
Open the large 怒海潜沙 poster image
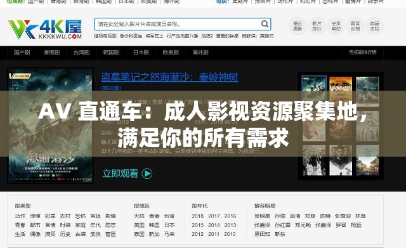tap(51, 126)
